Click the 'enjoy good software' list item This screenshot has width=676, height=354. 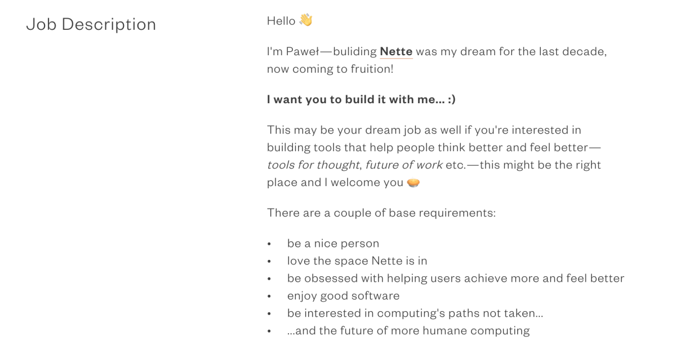pos(344,296)
